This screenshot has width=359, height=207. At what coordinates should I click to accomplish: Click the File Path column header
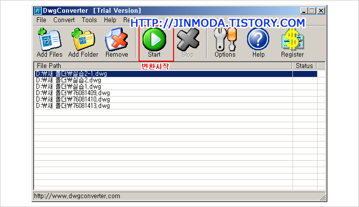[x=163, y=66]
